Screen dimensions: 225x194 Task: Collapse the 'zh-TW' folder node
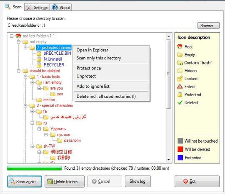32,146
